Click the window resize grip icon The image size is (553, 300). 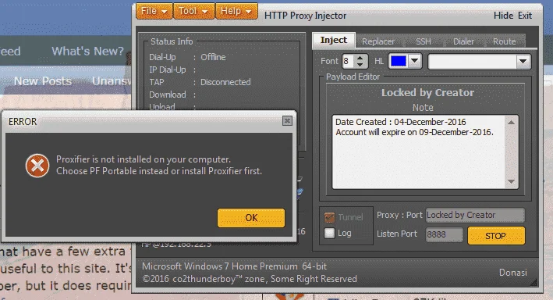[x=534, y=282]
